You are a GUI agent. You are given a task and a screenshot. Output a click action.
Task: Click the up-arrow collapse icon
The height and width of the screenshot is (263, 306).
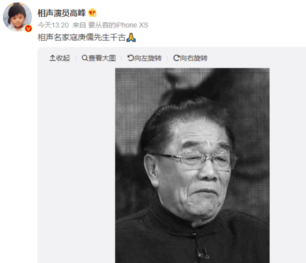[x=52, y=58]
